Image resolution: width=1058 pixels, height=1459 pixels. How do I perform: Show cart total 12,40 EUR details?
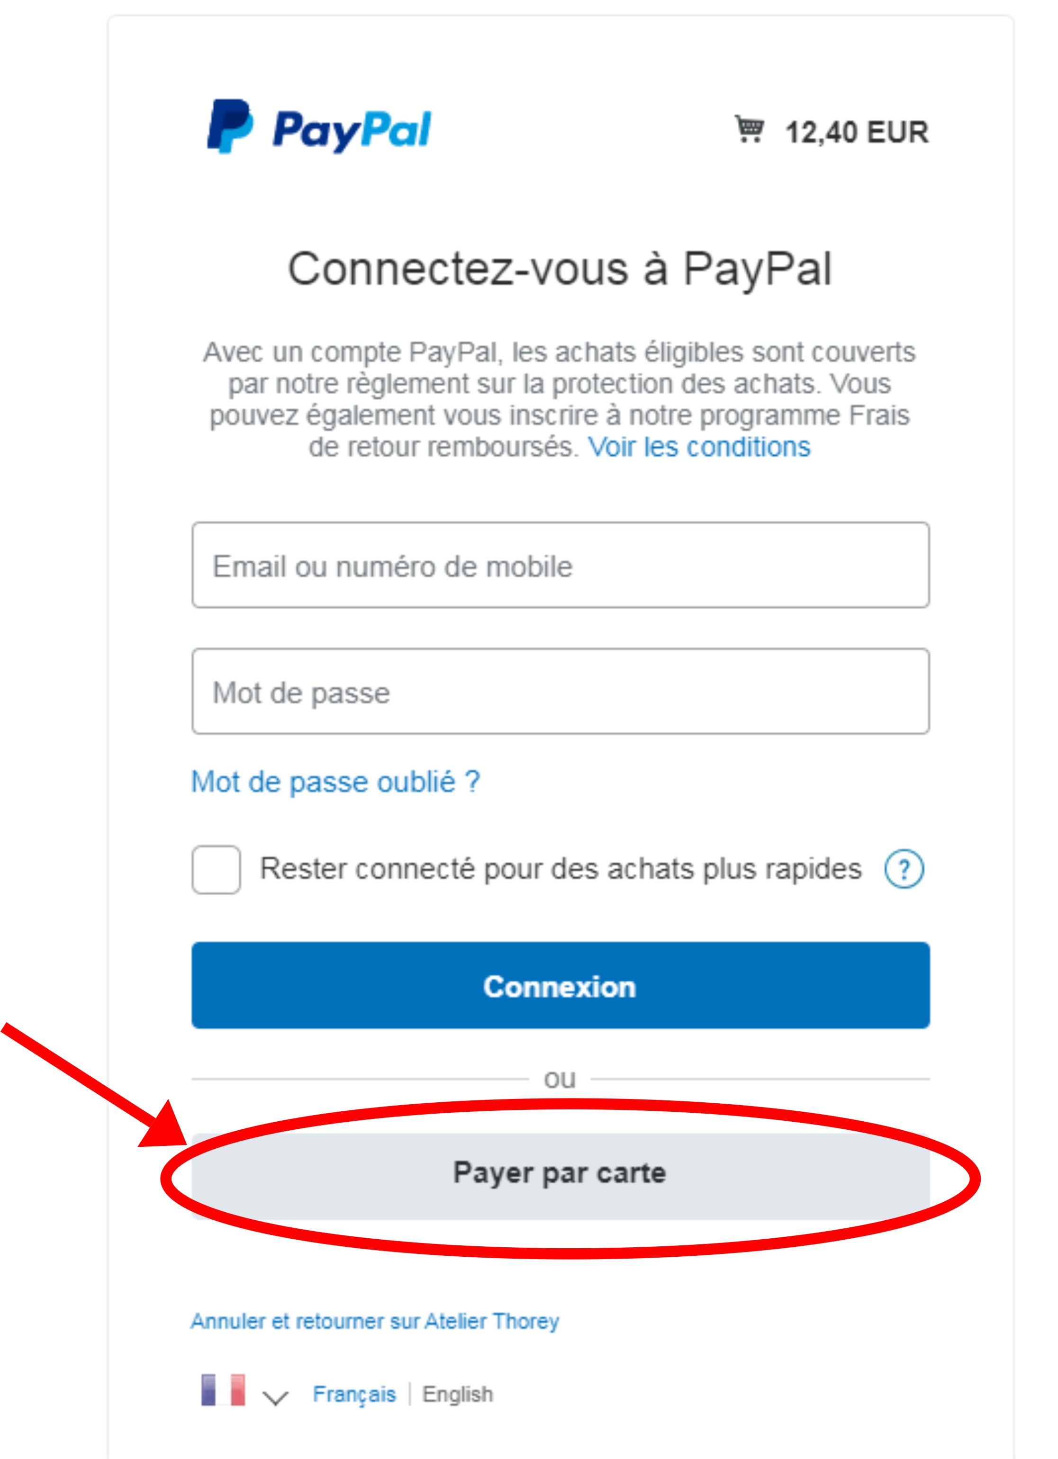tap(857, 132)
